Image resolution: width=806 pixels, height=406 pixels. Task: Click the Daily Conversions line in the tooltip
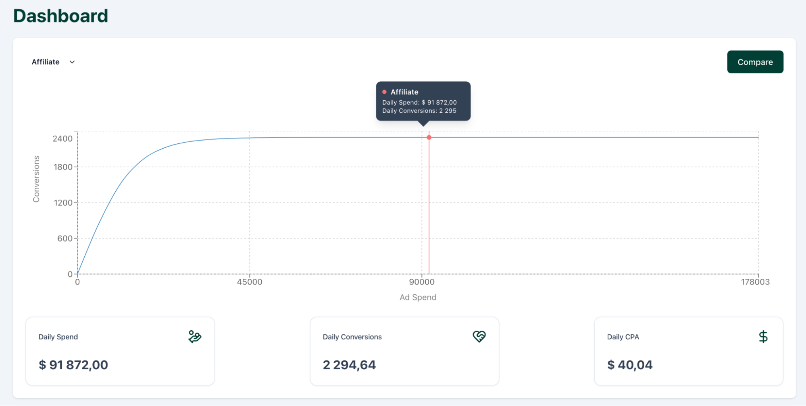click(x=419, y=111)
